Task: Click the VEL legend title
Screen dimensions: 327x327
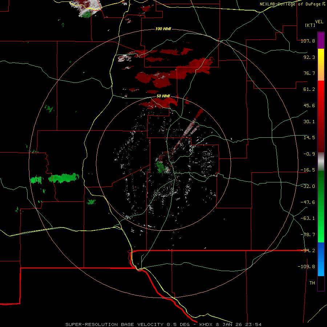Action: click(x=319, y=22)
